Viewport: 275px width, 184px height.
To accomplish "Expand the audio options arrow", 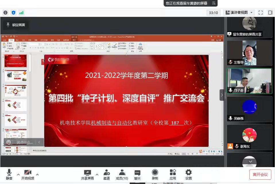I will point(18,174).
